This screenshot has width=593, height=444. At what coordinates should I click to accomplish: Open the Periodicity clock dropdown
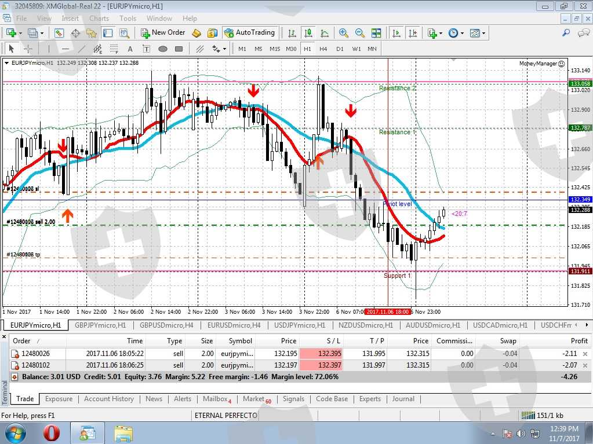click(x=455, y=33)
